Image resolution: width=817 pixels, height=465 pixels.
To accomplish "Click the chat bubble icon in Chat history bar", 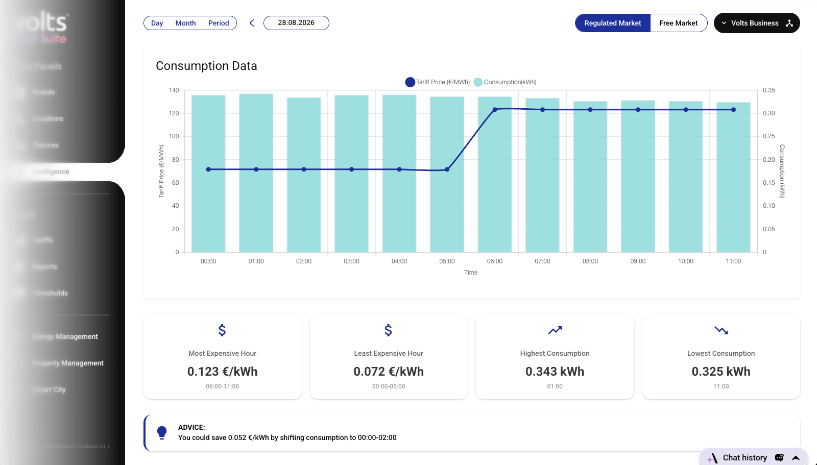I will click(x=779, y=458).
